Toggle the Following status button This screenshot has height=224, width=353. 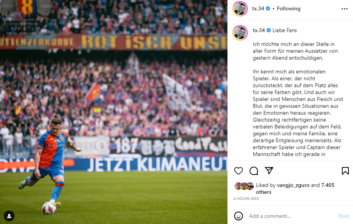tap(289, 8)
